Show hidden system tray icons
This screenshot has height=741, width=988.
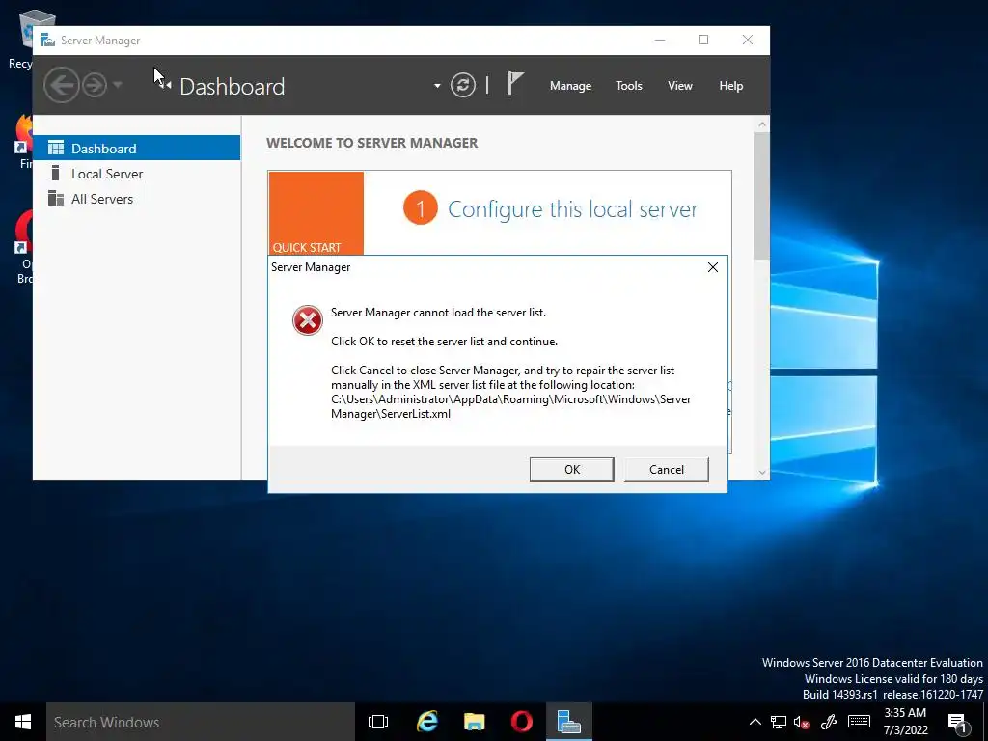click(x=755, y=722)
